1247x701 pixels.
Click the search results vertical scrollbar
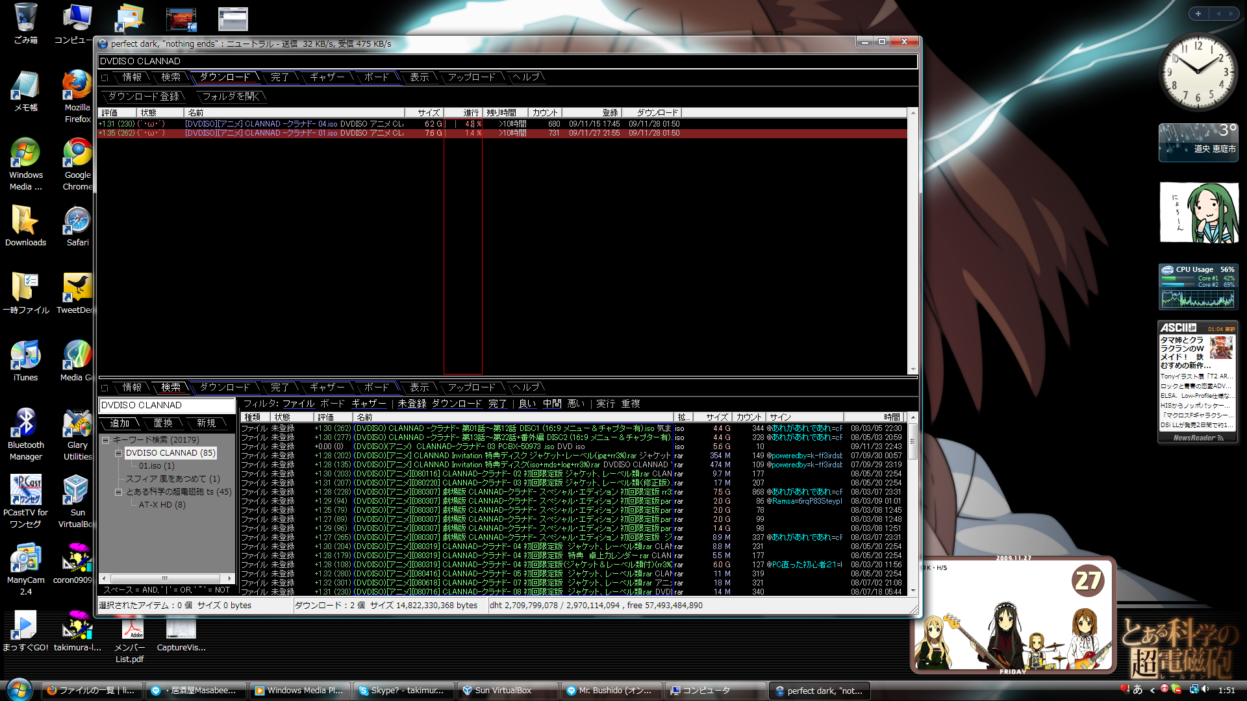(x=913, y=504)
